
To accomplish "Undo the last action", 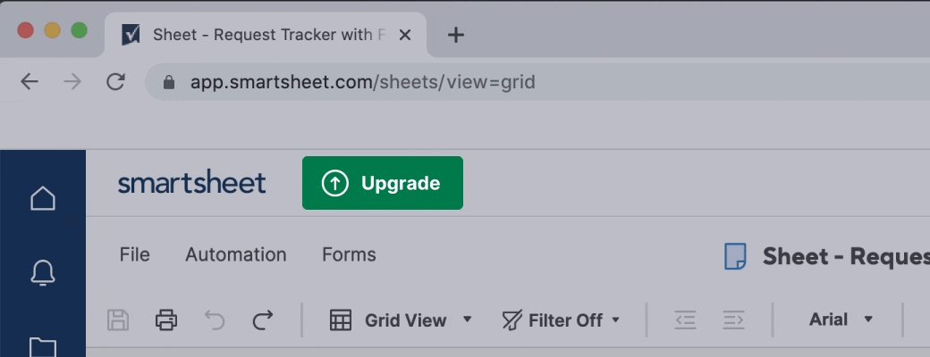I will coord(215,320).
